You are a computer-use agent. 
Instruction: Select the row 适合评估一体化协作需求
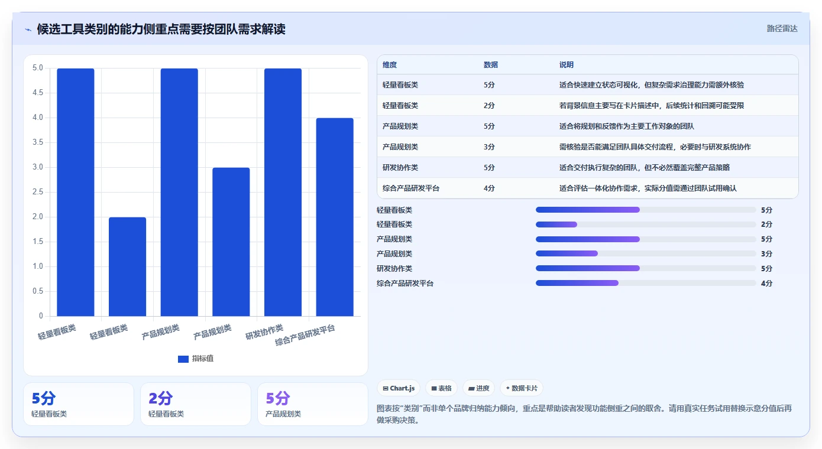[x=587, y=188]
